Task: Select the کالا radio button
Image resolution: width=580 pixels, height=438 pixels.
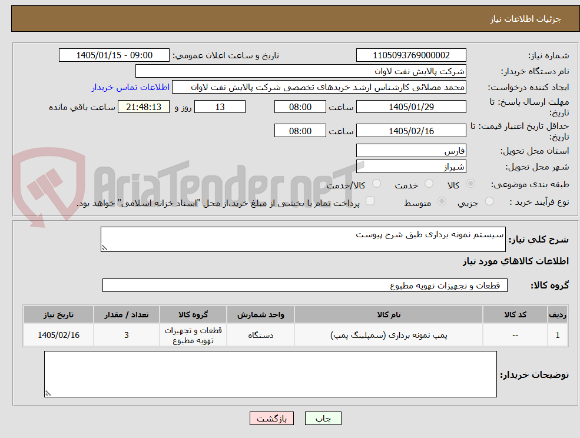Action: coord(470,184)
